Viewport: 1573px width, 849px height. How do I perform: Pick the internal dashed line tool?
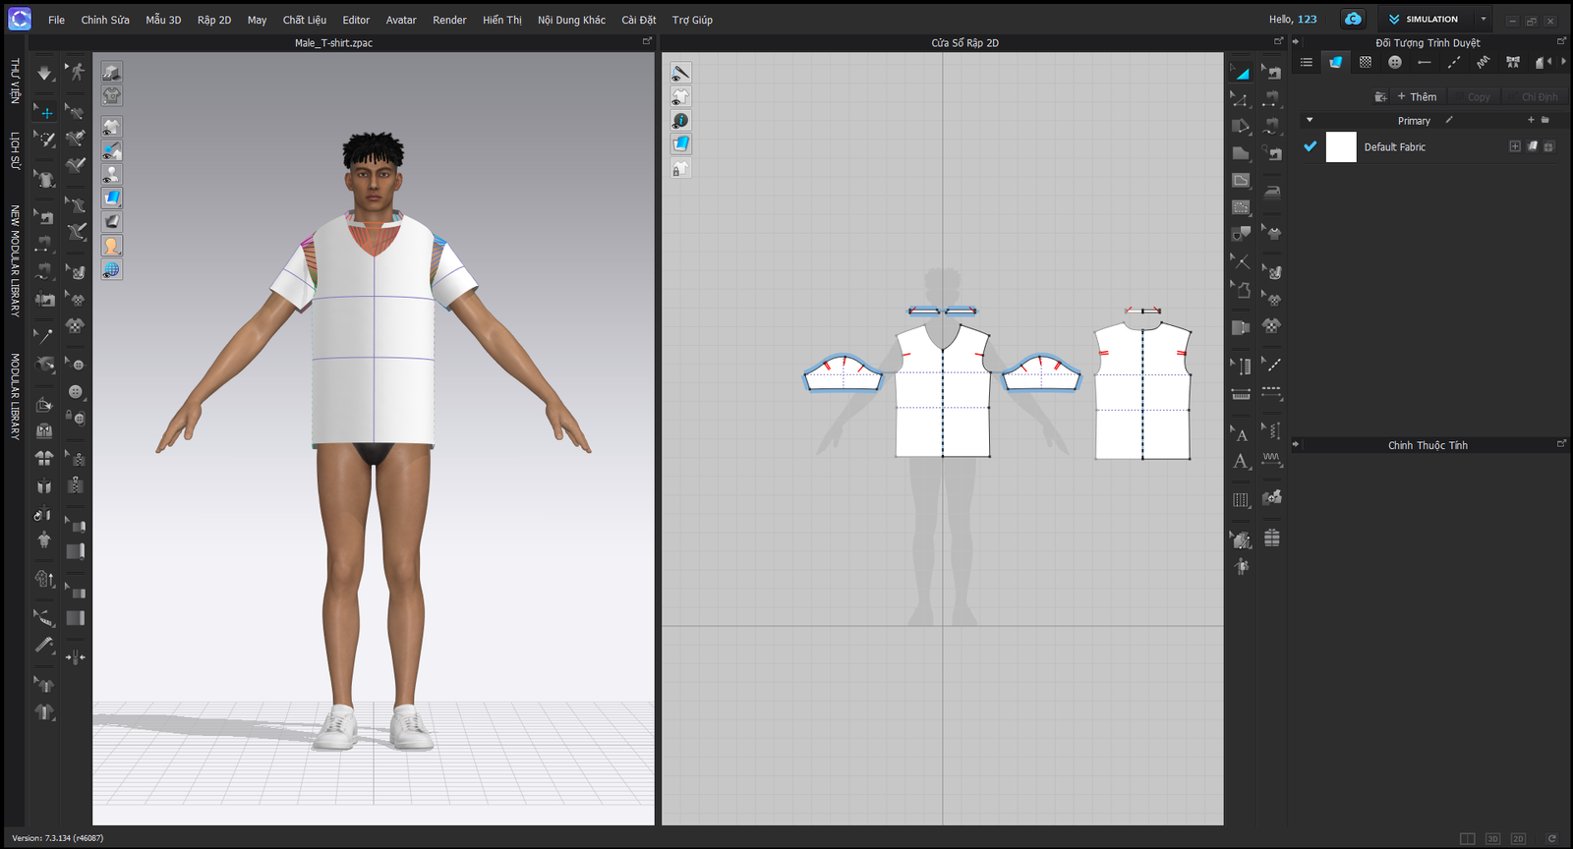tap(1272, 365)
